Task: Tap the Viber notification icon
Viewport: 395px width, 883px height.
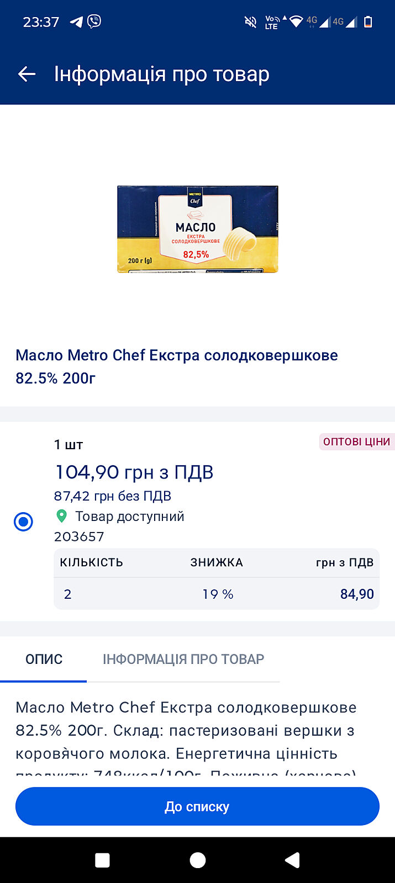Action: 94,22
